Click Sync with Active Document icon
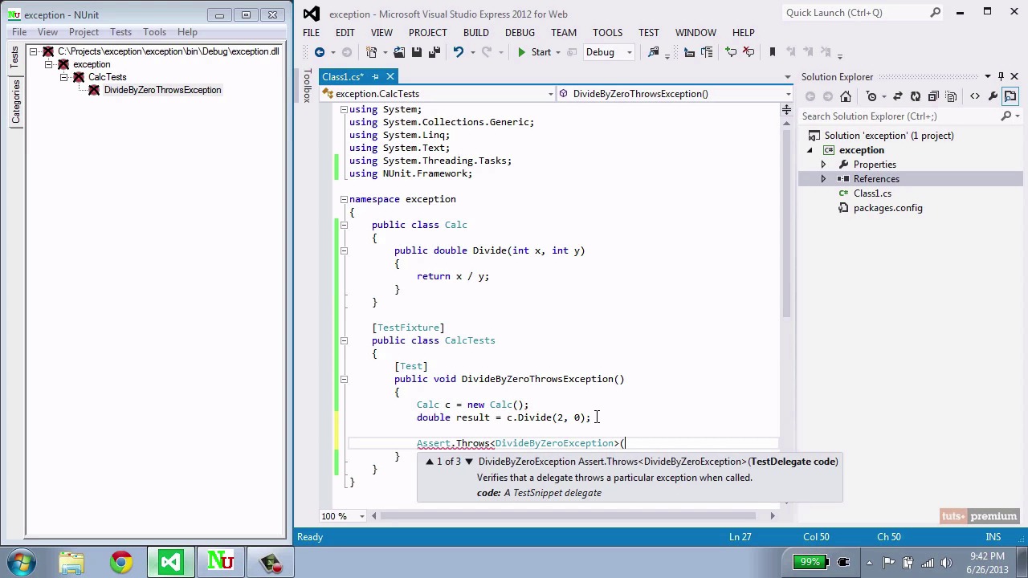Viewport: 1028px width, 578px height. click(x=898, y=96)
